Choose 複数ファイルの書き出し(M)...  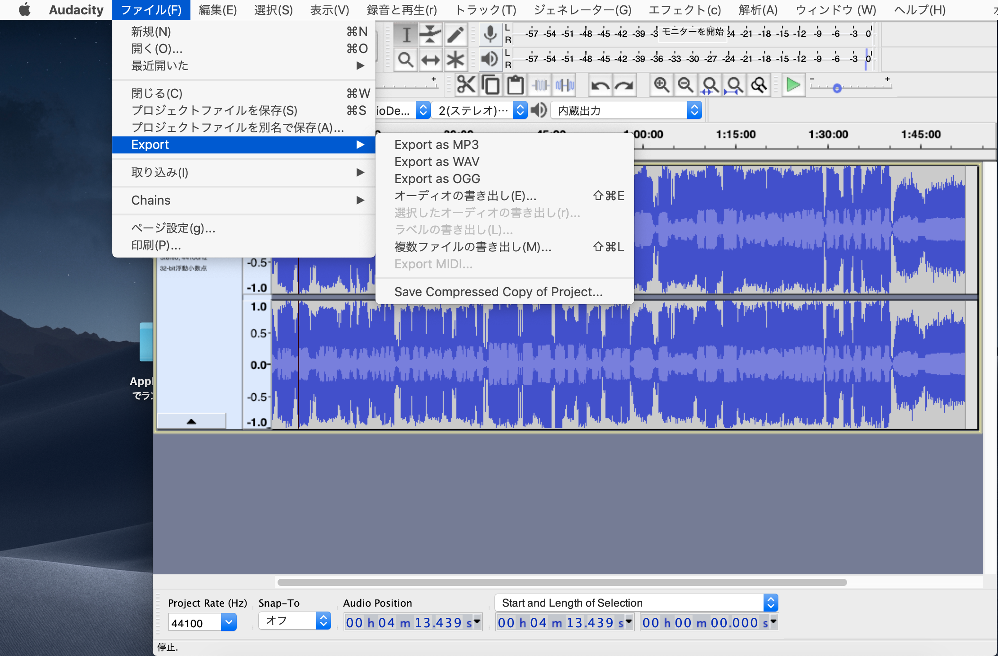tap(504, 247)
